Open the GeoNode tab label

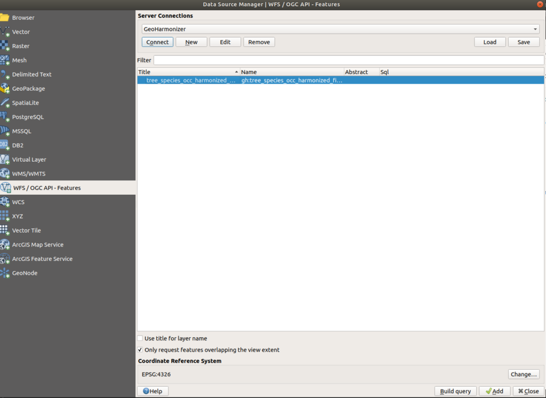click(25, 273)
